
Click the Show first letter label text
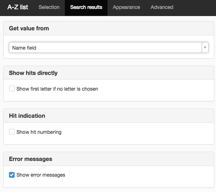(x=57, y=89)
